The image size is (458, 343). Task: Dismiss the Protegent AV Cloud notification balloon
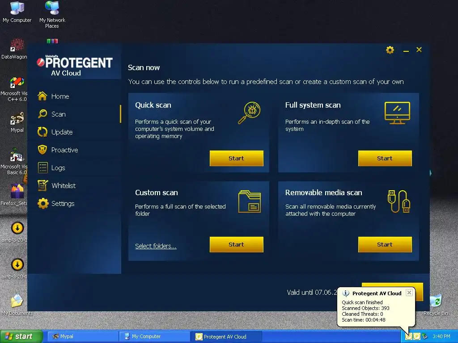tap(409, 292)
